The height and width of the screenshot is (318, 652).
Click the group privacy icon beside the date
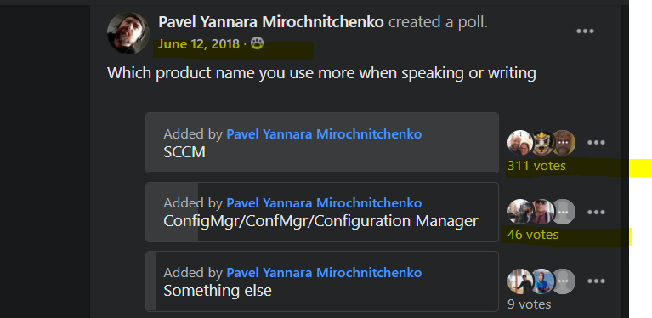click(x=258, y=43)
